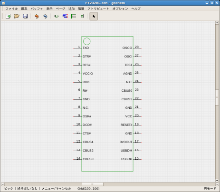Click the Undo arrow icon
This screenshot has width=220, height=192.
click(x=37, y=16)
